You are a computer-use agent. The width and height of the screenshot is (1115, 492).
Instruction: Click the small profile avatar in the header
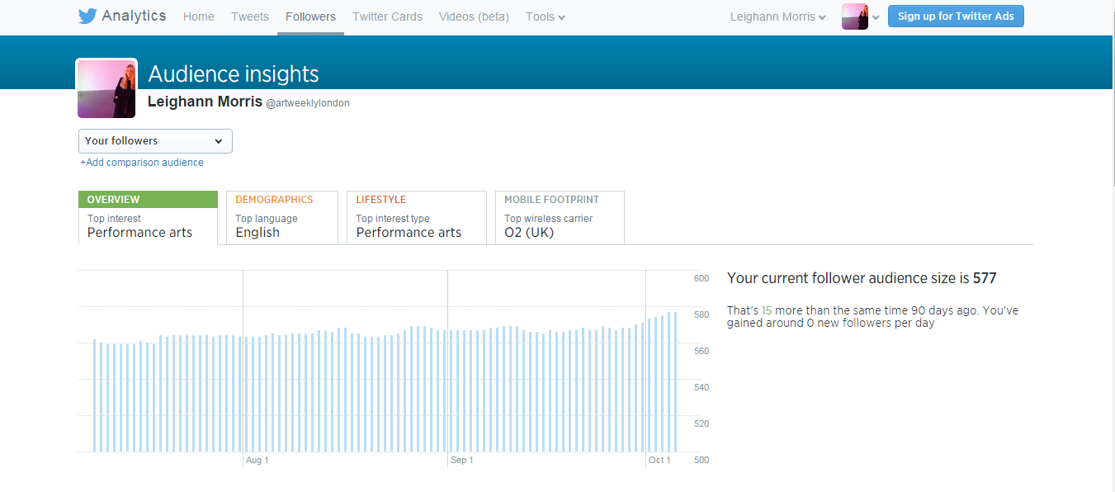(x=854, y=17)
